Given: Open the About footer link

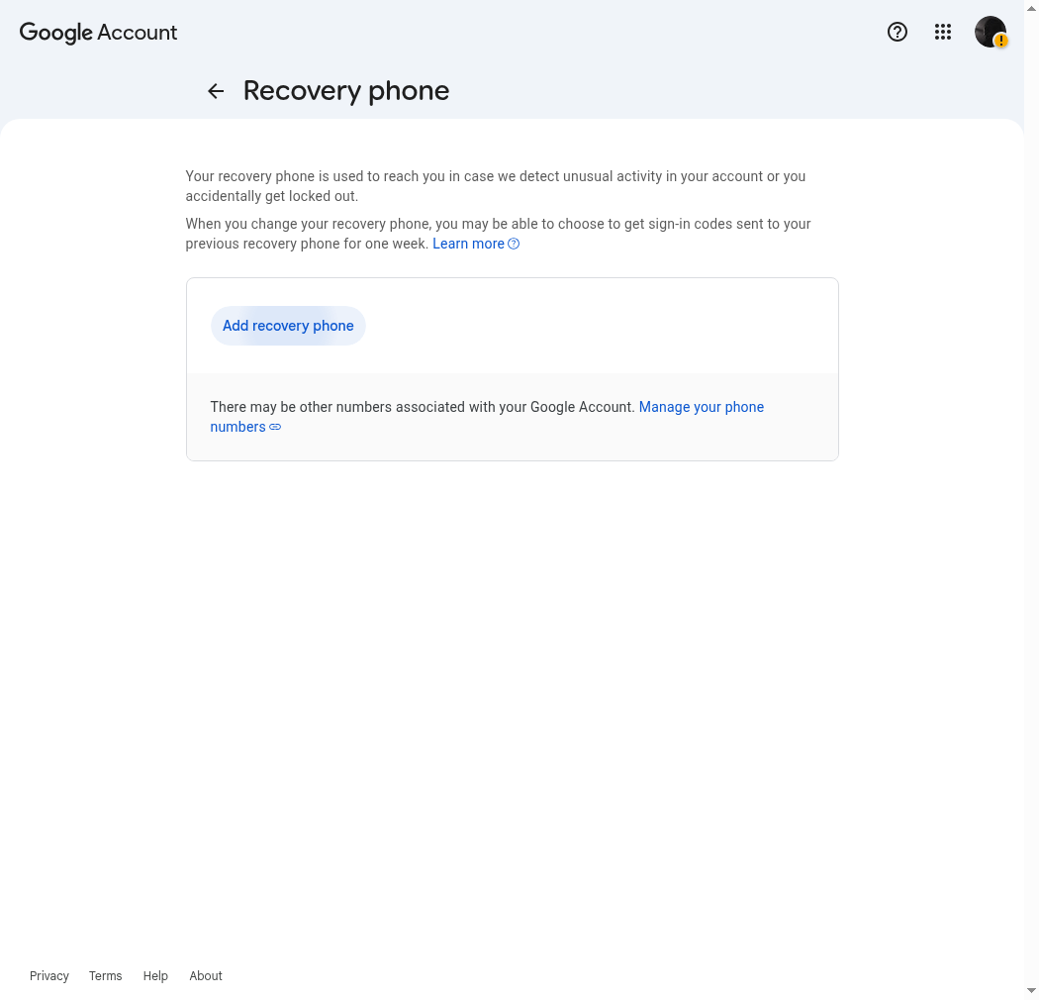Looking at the screenshot, I should [x=206, y=975].
